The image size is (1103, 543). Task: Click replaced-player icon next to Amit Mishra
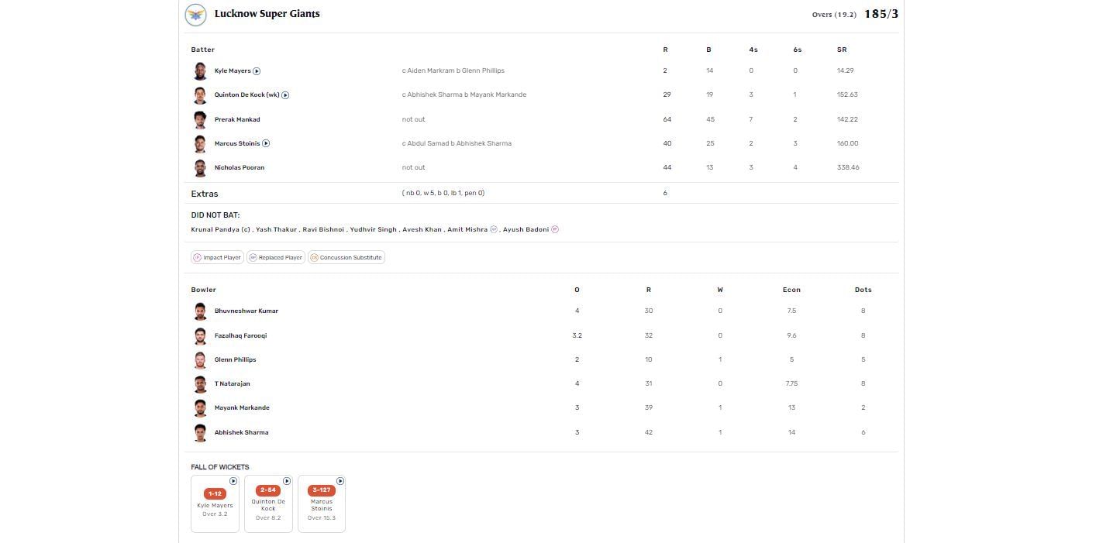494,229
